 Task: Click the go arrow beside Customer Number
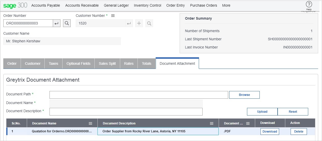(x=129, y=23)
